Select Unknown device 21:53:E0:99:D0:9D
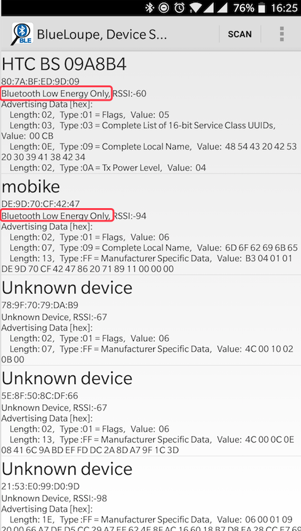Viewport: 301px width, 531px height. (x=150, y=494)
